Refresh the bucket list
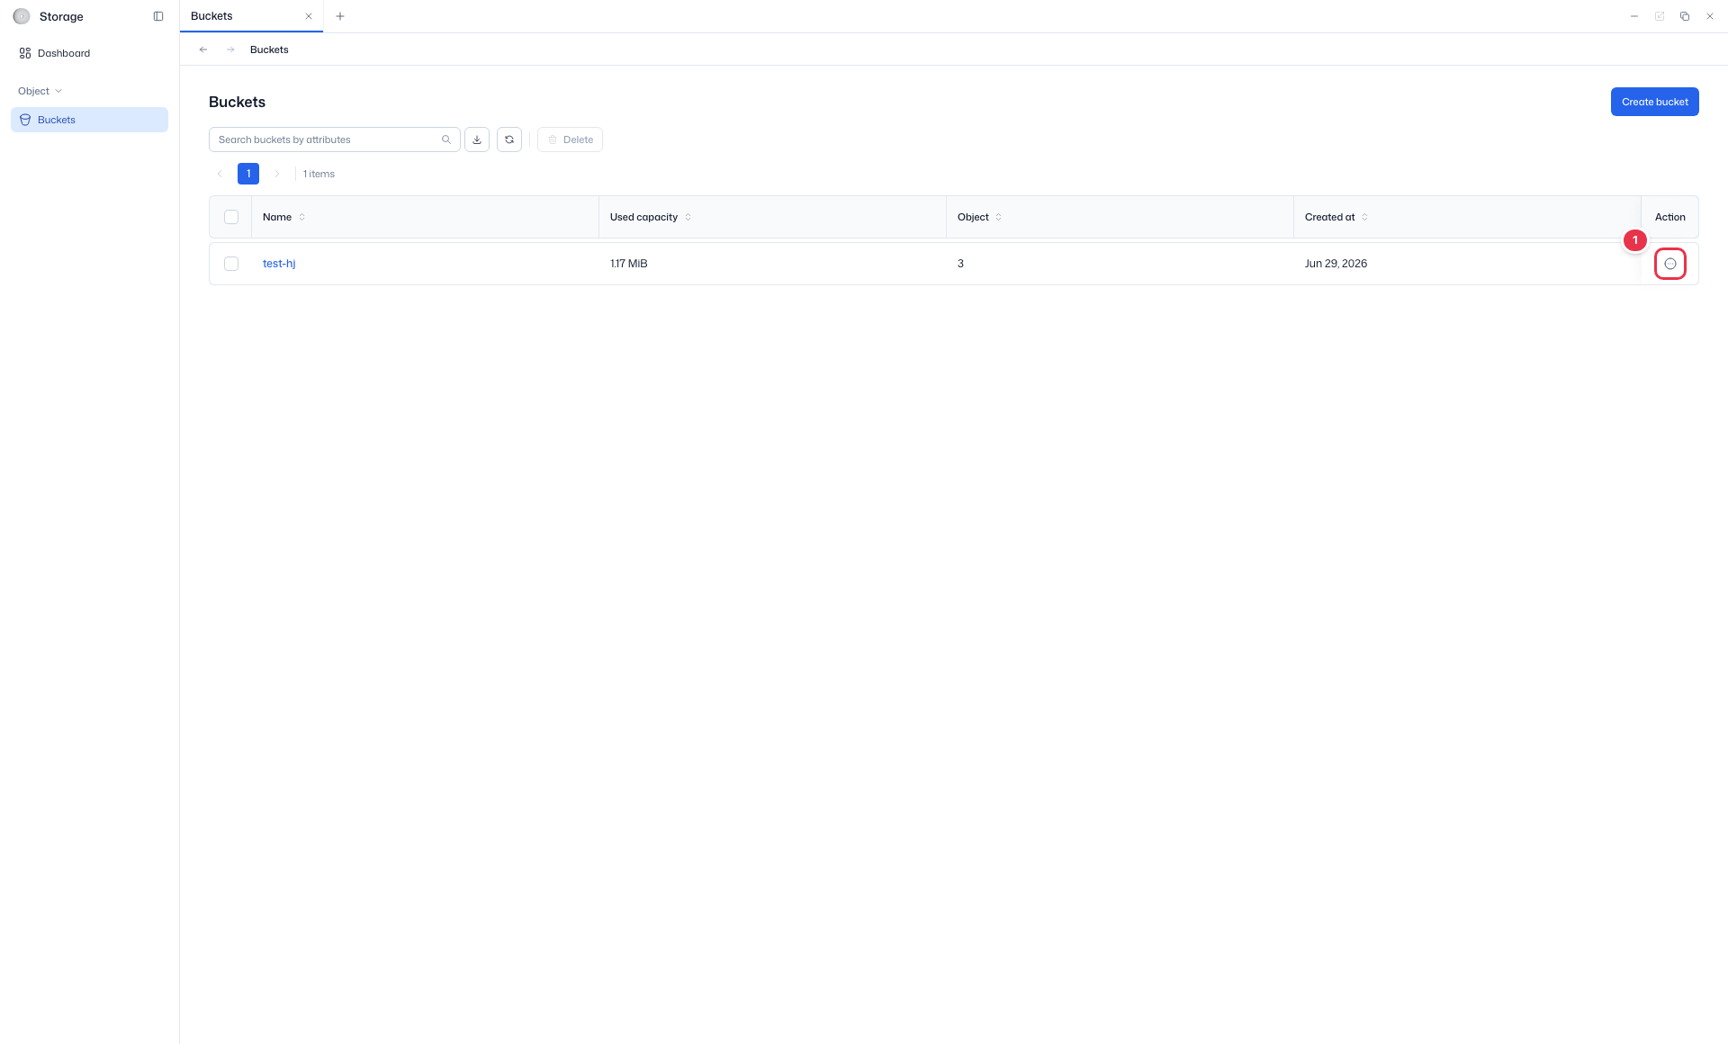 (509, 139)
